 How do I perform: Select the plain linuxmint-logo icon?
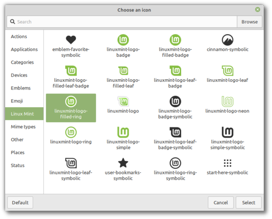coord(123,101)
